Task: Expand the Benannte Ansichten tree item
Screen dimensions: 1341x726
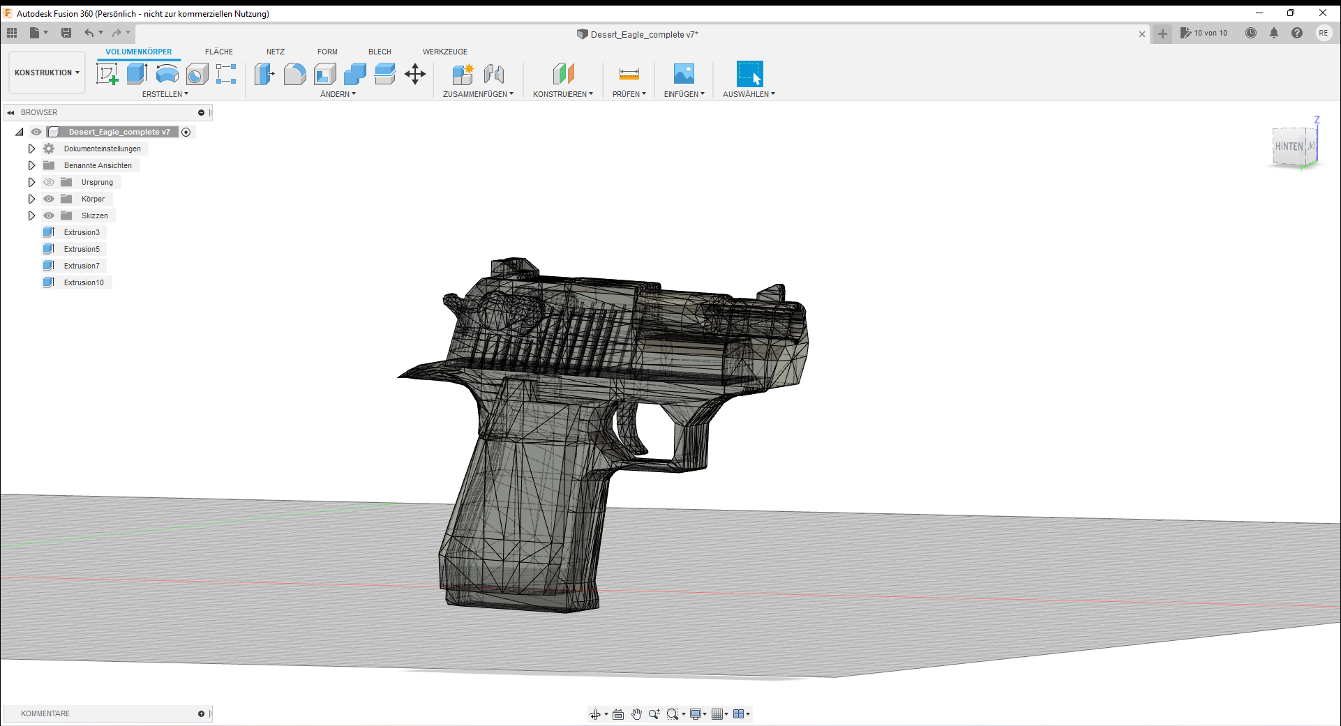Action: click(31, 165)
